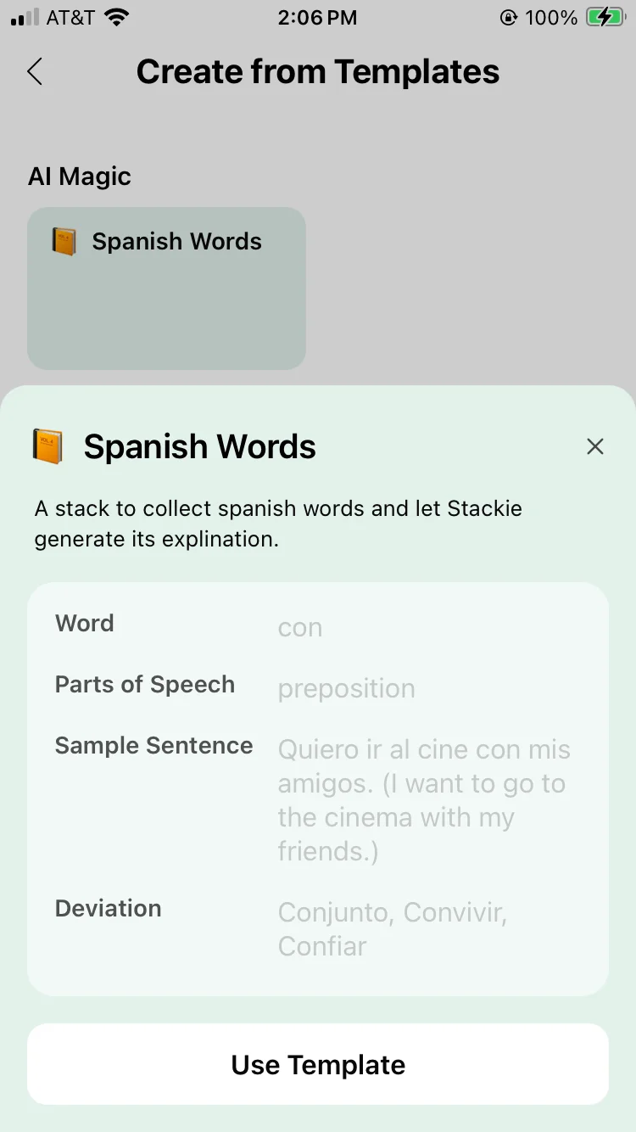Tap the book icon on template card
This screenshot has width=636, height=1132.
click(x=64, y=242)
